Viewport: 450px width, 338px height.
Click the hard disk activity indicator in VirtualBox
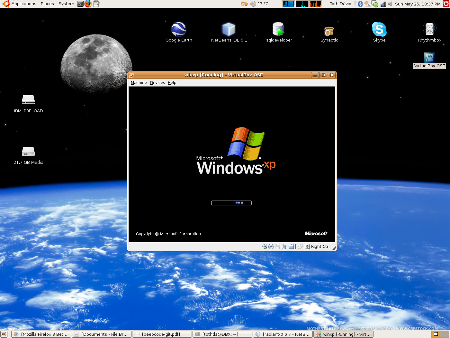click(264, 247)
